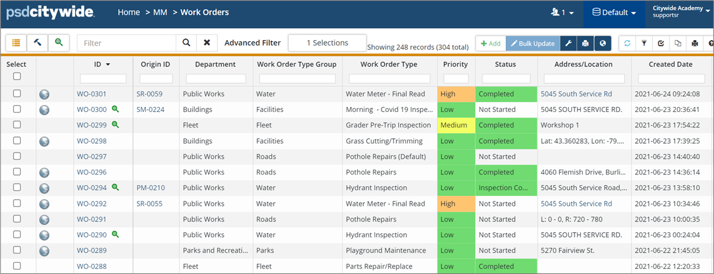The image size is (714, 274).
Task: Check the box for row WO-0301
Action: pyautogui.click(x=17, y=94)
